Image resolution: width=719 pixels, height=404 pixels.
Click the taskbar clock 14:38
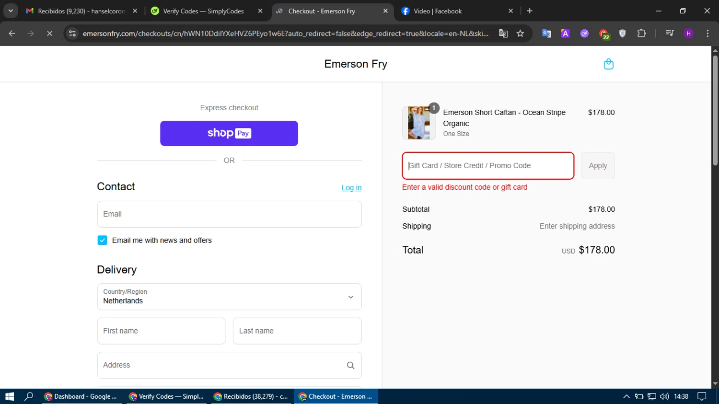coord(681,396)
